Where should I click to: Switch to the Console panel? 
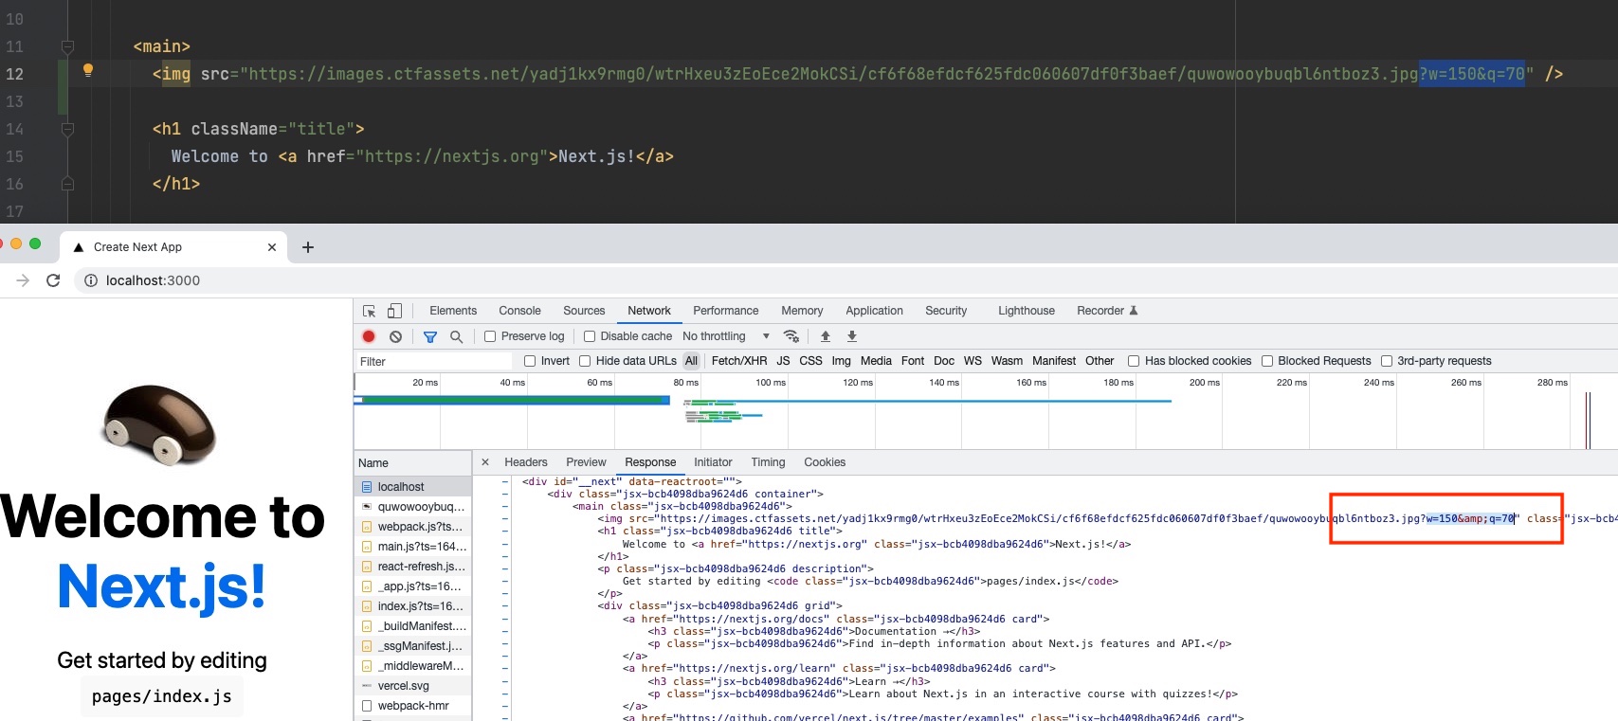(519, 311)
